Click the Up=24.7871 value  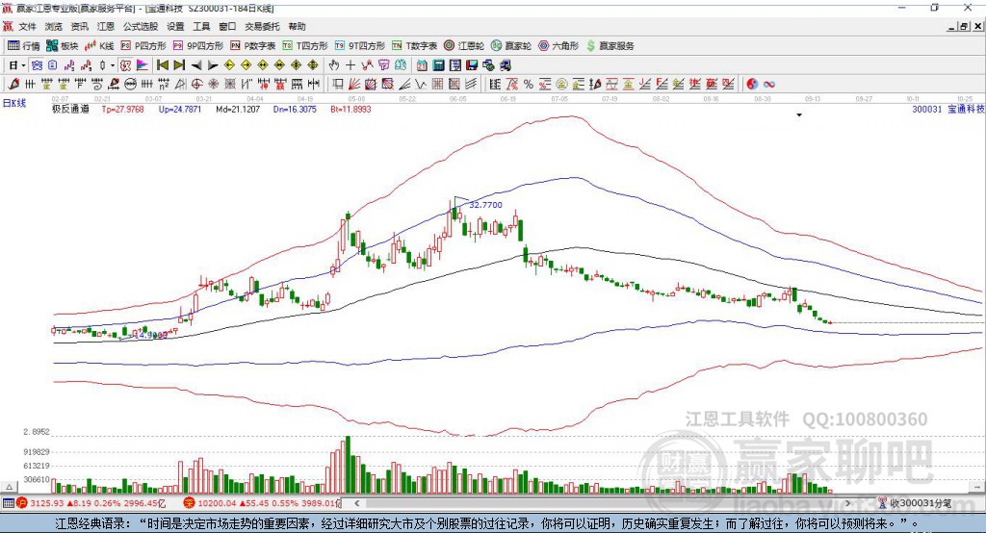click(x=180, y=109)
